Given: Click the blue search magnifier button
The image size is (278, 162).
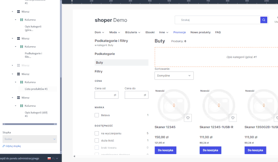Looking at the screenshot, I should pyautogui.click(x=264, y=20).
